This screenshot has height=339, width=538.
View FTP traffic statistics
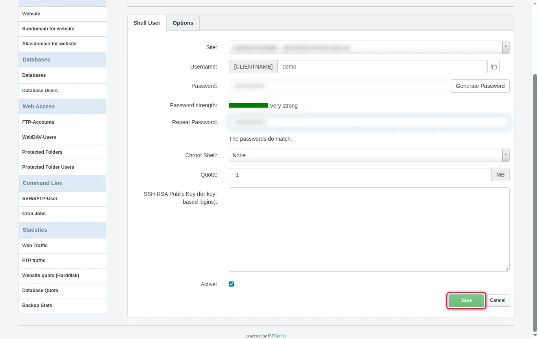click(x=63, y=261)
